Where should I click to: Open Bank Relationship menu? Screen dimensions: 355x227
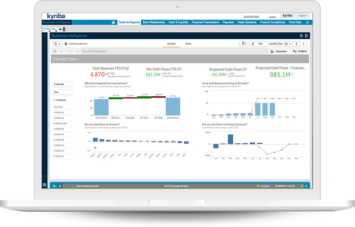click(x=154, y=22)
